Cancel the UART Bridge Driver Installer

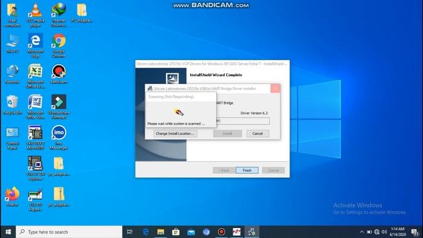coord(258,134)
